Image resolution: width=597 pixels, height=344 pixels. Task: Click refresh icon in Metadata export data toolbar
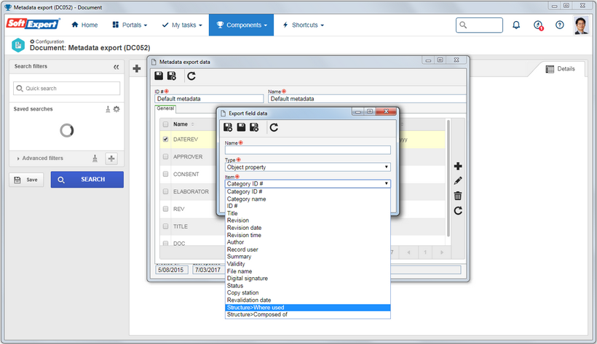191,76
